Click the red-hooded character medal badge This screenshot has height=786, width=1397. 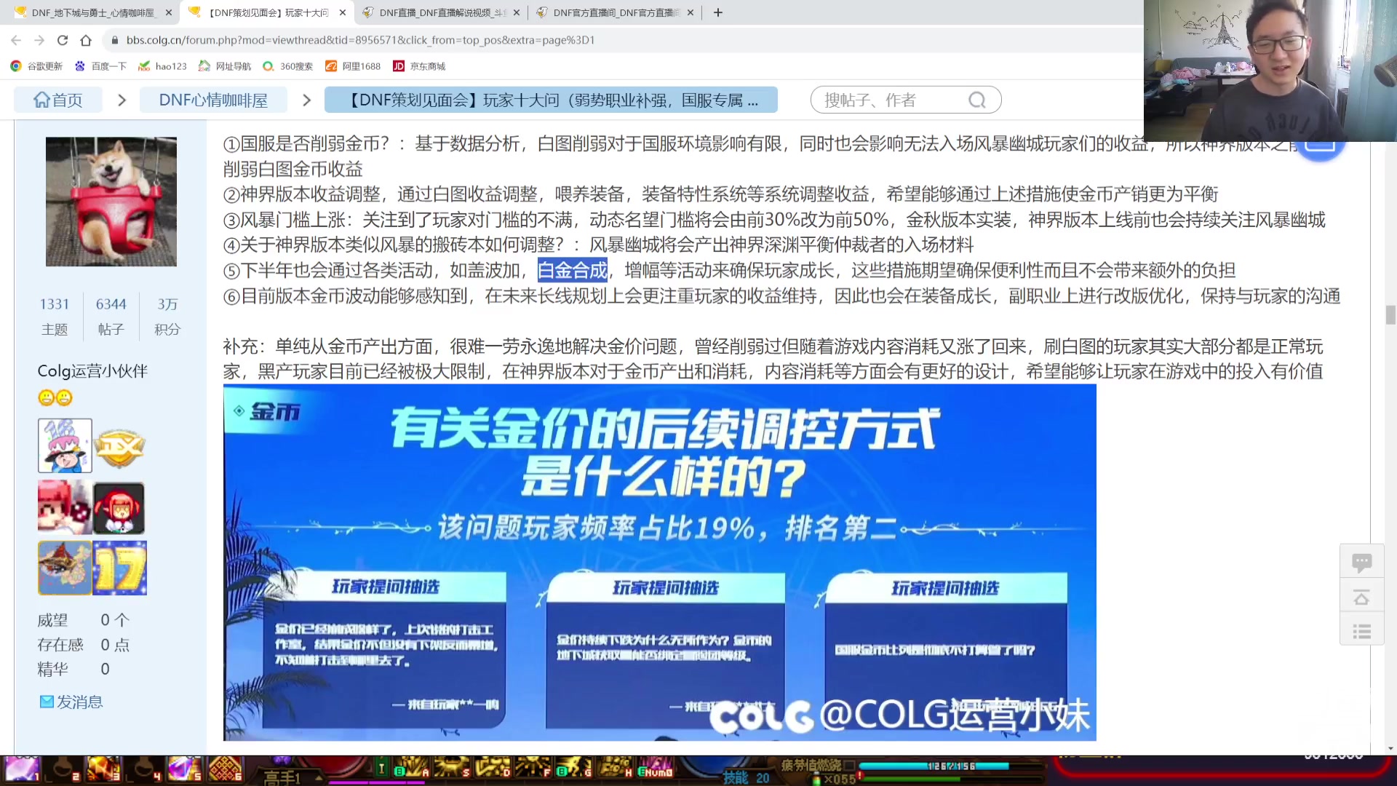[x=119, y=507]
